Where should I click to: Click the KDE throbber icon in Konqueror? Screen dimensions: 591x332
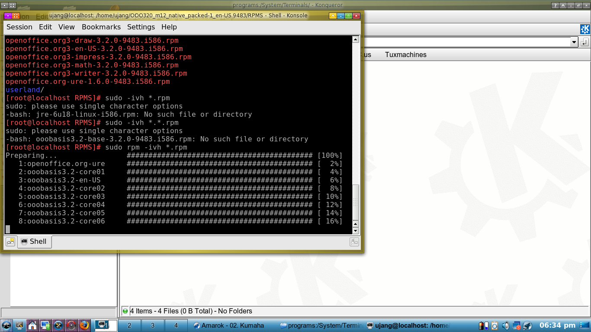point(585,29)
